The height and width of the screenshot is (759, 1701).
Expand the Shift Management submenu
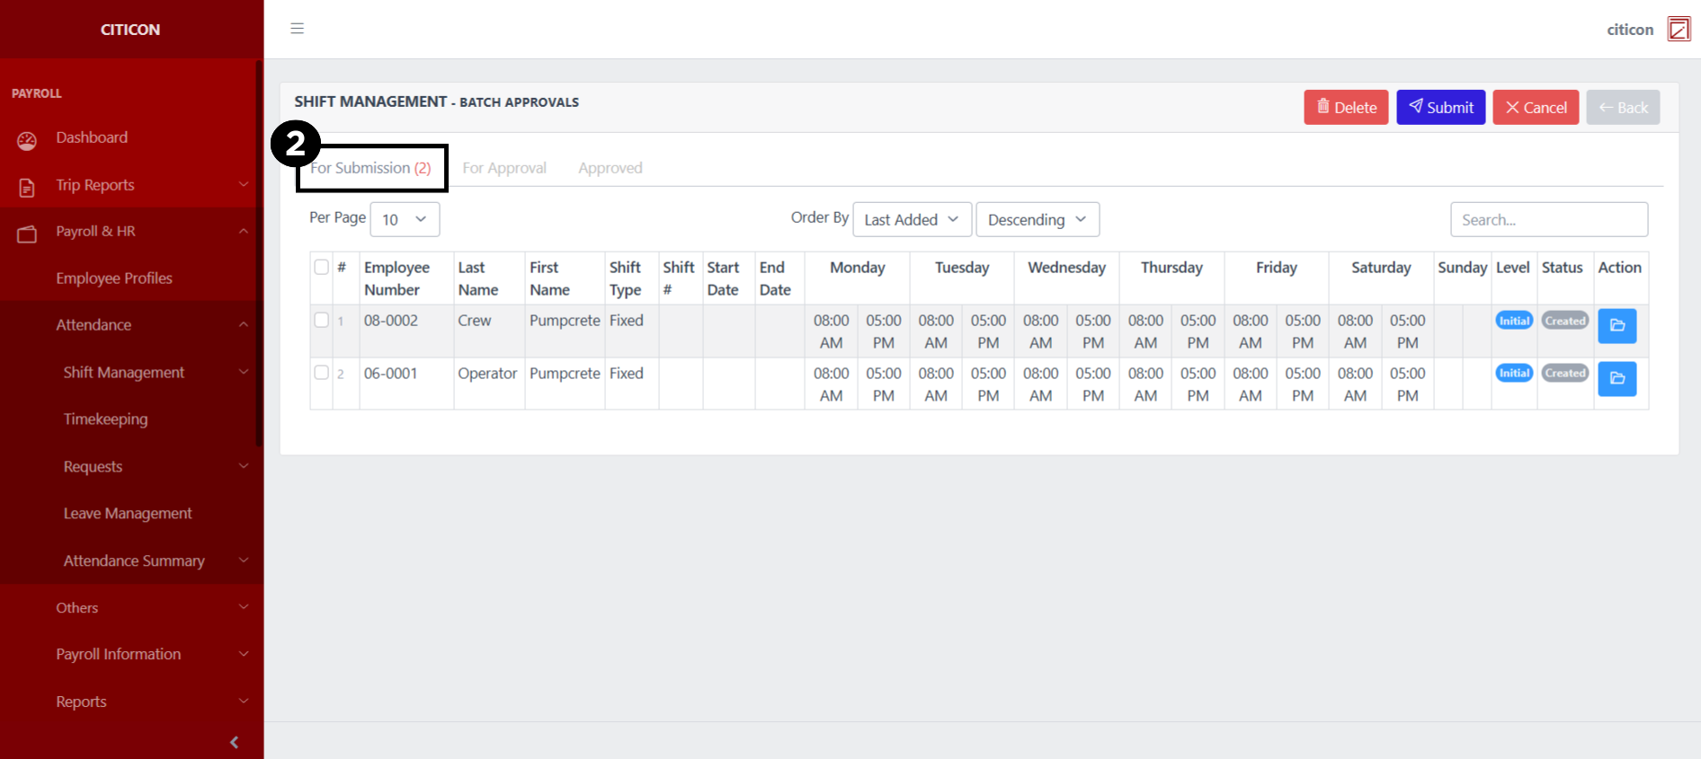[x=124, y=372]
